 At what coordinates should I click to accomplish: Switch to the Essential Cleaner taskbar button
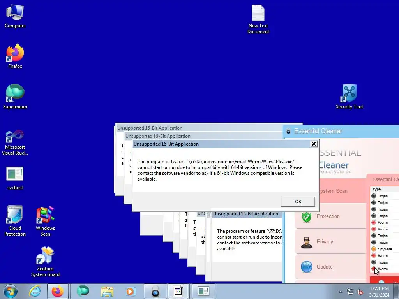pyautogui.click(x=155, y=291)
